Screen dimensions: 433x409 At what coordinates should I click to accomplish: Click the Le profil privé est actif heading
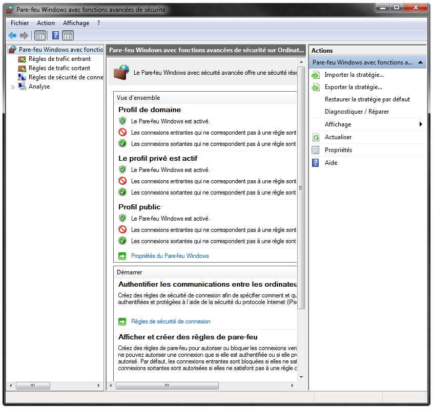click(158, 159)
